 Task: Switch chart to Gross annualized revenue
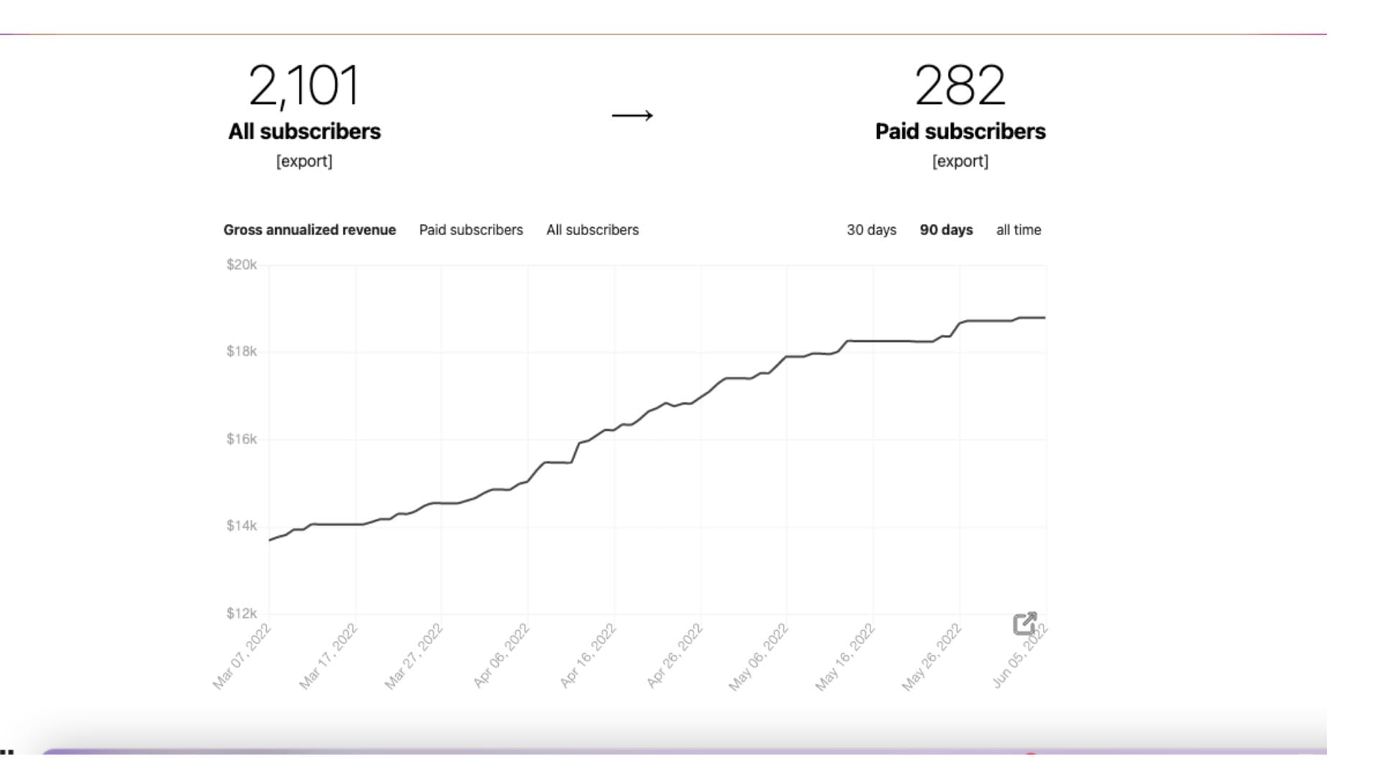(310, 230)
